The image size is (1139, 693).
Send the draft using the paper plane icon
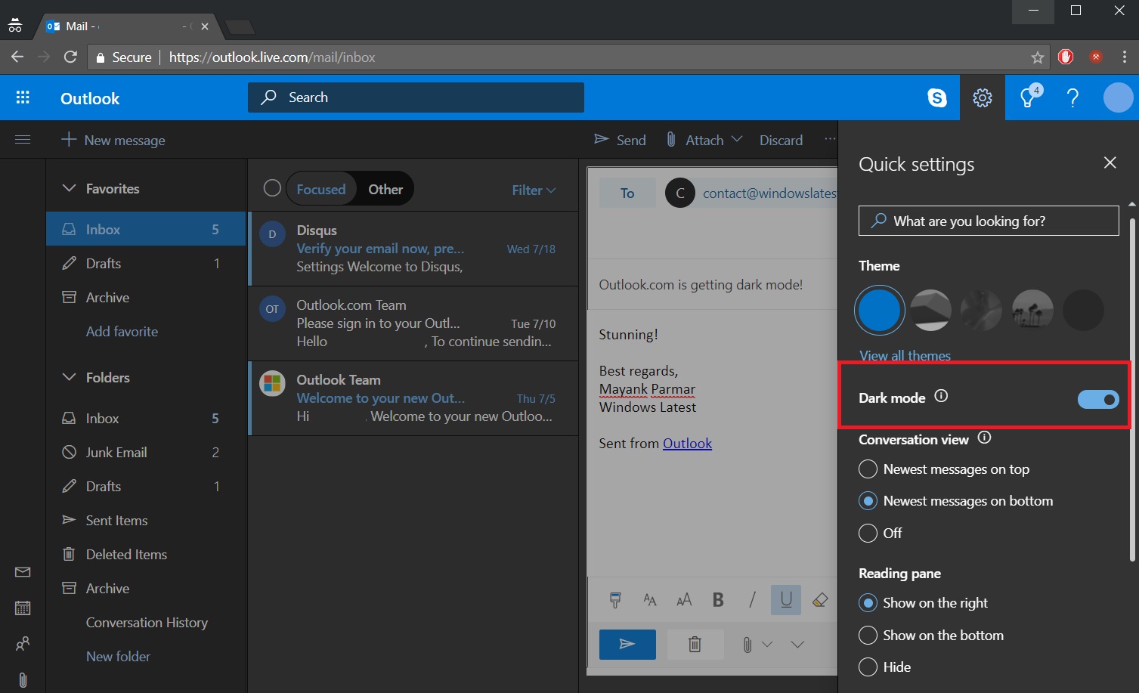tap(627, 644)
